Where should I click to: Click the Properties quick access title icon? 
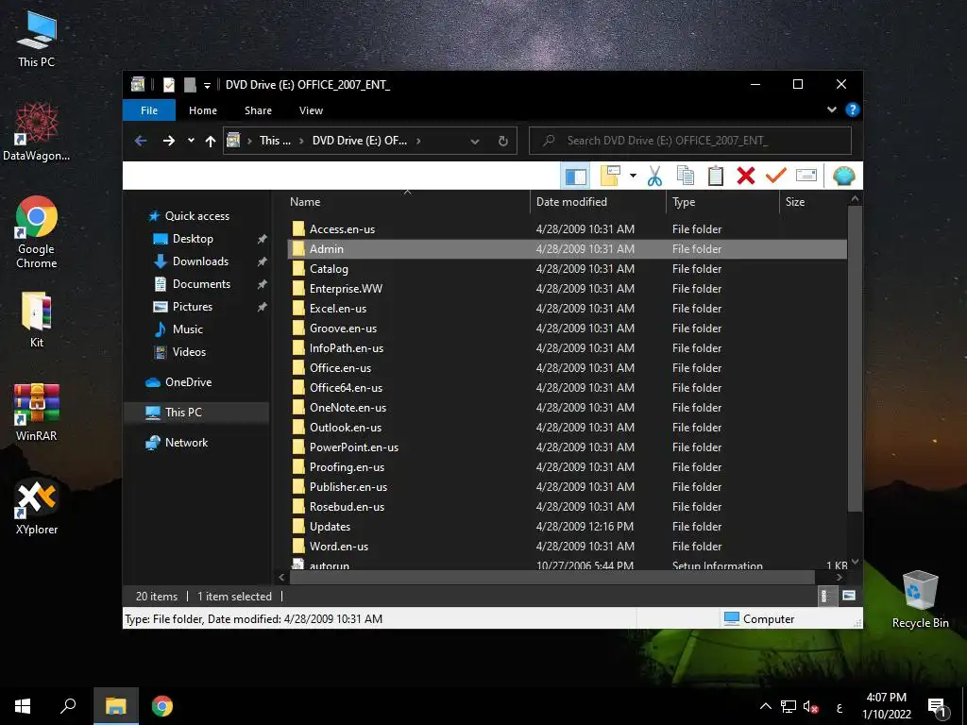169,84
